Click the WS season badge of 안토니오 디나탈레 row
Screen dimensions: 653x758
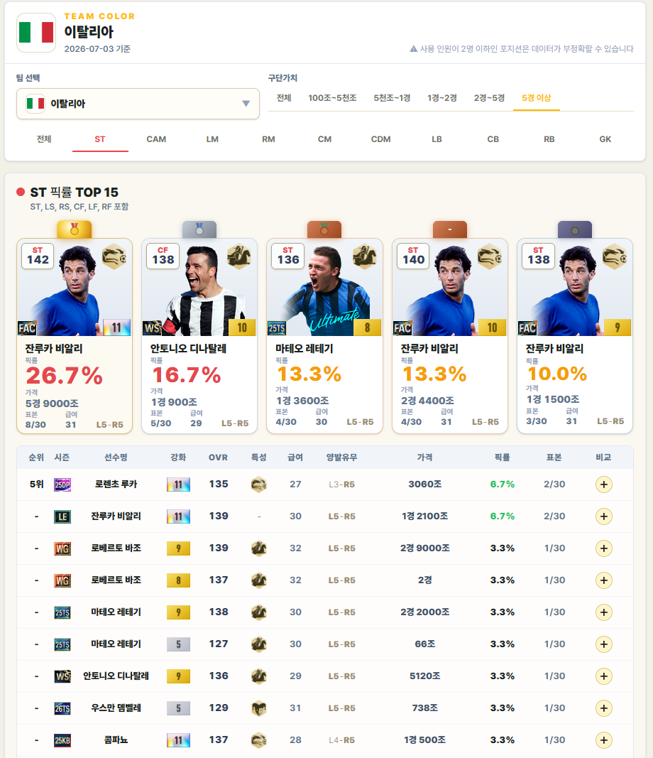(x=62, y=676)
